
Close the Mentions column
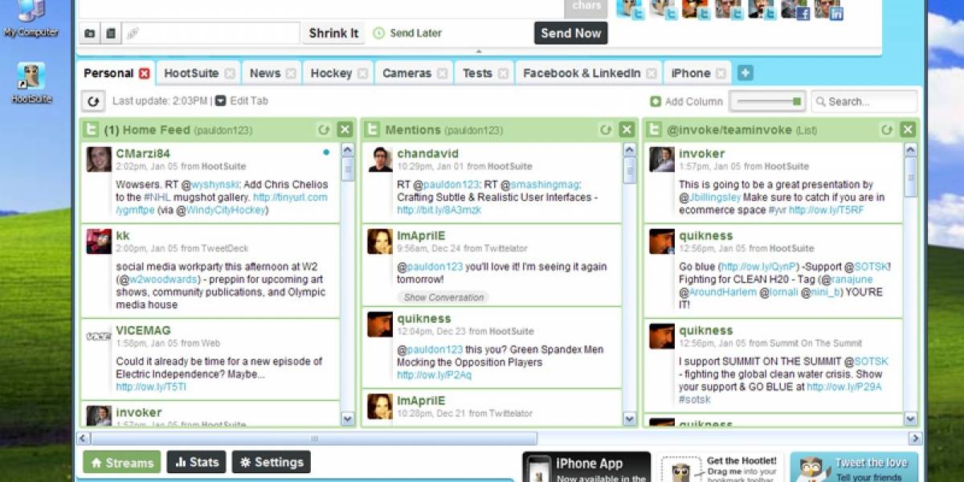point(627,129)
